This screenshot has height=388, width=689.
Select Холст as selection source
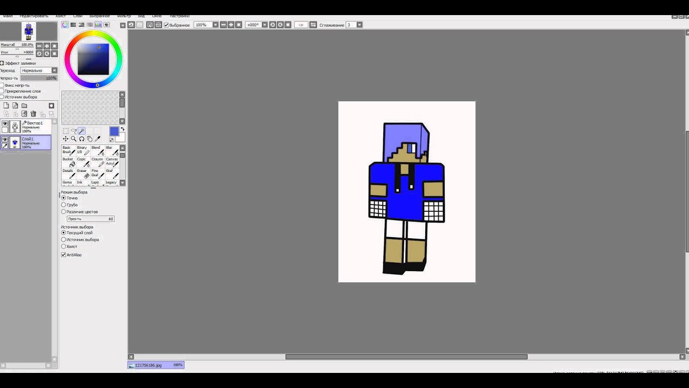64,246
